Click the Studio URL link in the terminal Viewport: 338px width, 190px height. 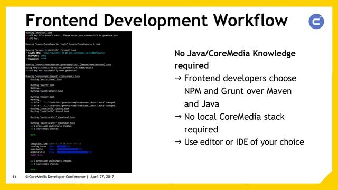[x=74, y=53]
